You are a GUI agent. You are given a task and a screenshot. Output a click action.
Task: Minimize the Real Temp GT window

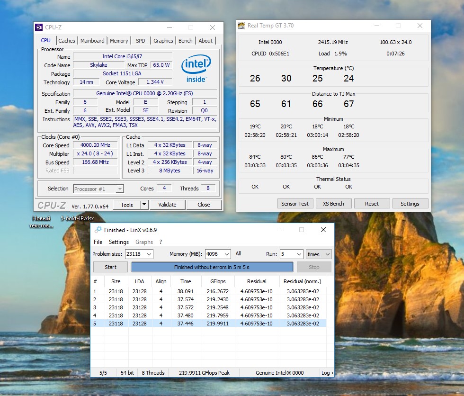(x=377, y=26)
